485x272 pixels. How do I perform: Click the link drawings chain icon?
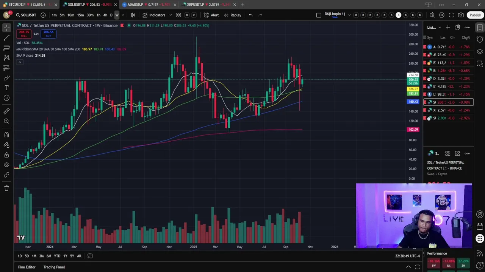point(6,175)
